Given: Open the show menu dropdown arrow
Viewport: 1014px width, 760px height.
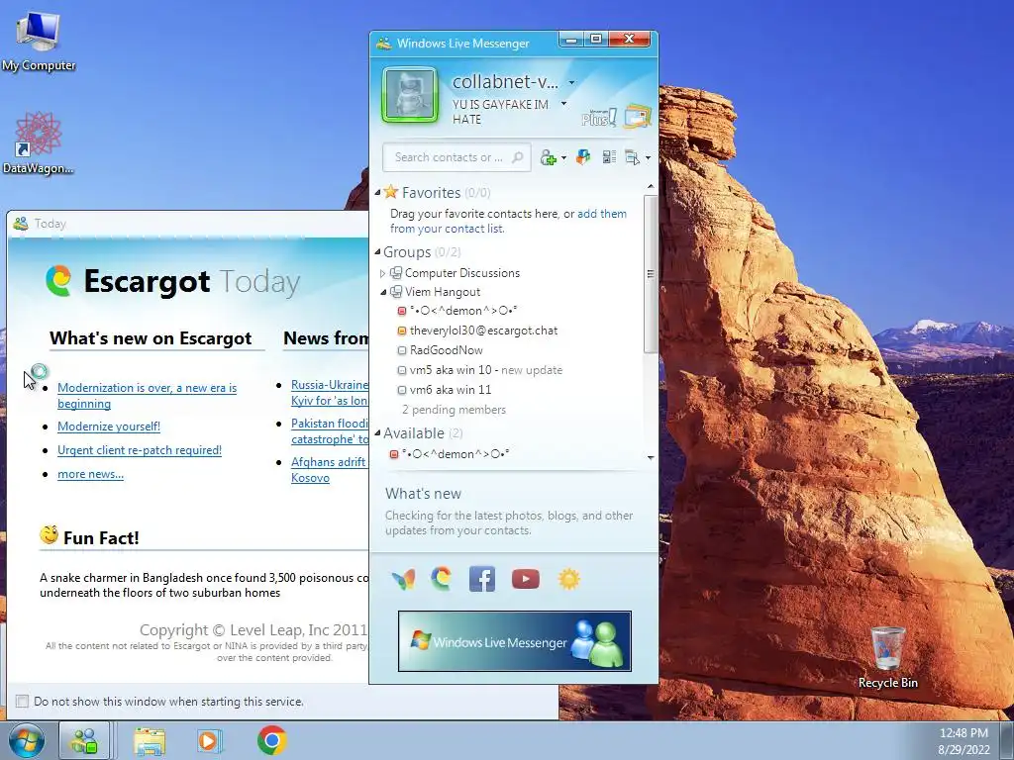Looking at the screenshot, I should 648,157.
